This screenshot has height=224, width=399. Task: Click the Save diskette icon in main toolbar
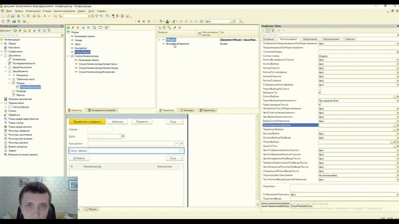tap(12, 16)
